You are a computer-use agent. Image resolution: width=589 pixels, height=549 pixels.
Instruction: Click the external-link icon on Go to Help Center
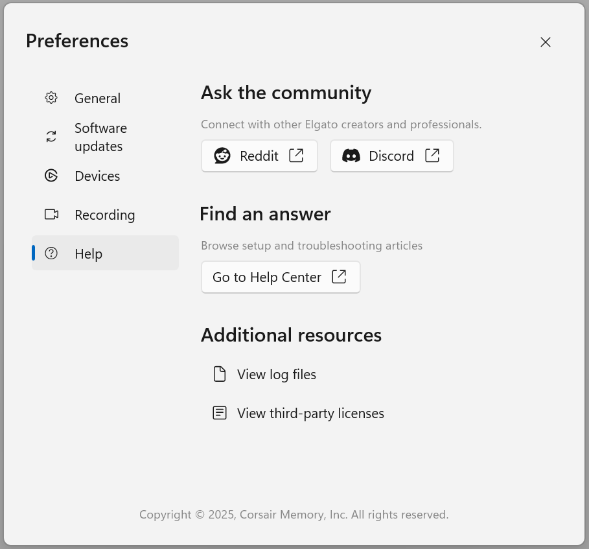[338, 277]
